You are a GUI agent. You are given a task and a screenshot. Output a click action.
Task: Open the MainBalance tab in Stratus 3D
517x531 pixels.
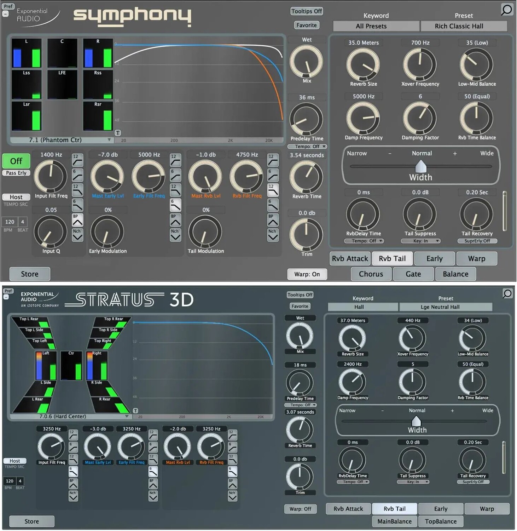pyautogui.click(x=394, y=521)
